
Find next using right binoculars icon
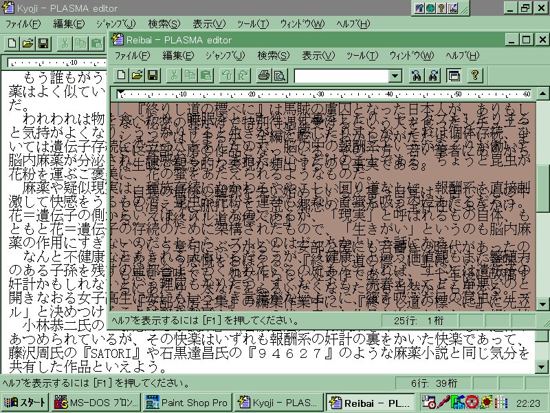[x=433, y=76]
